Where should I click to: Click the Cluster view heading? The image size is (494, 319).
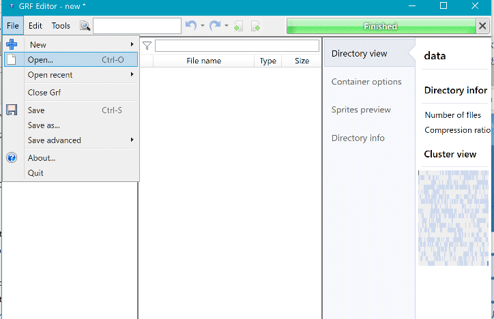450,154
